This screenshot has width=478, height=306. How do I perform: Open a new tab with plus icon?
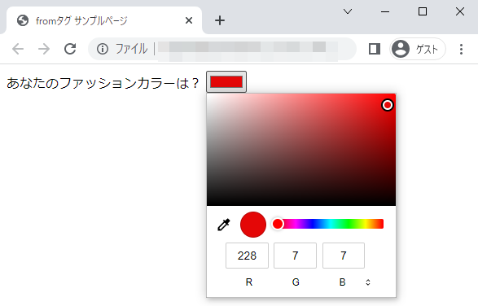point(220,20)
